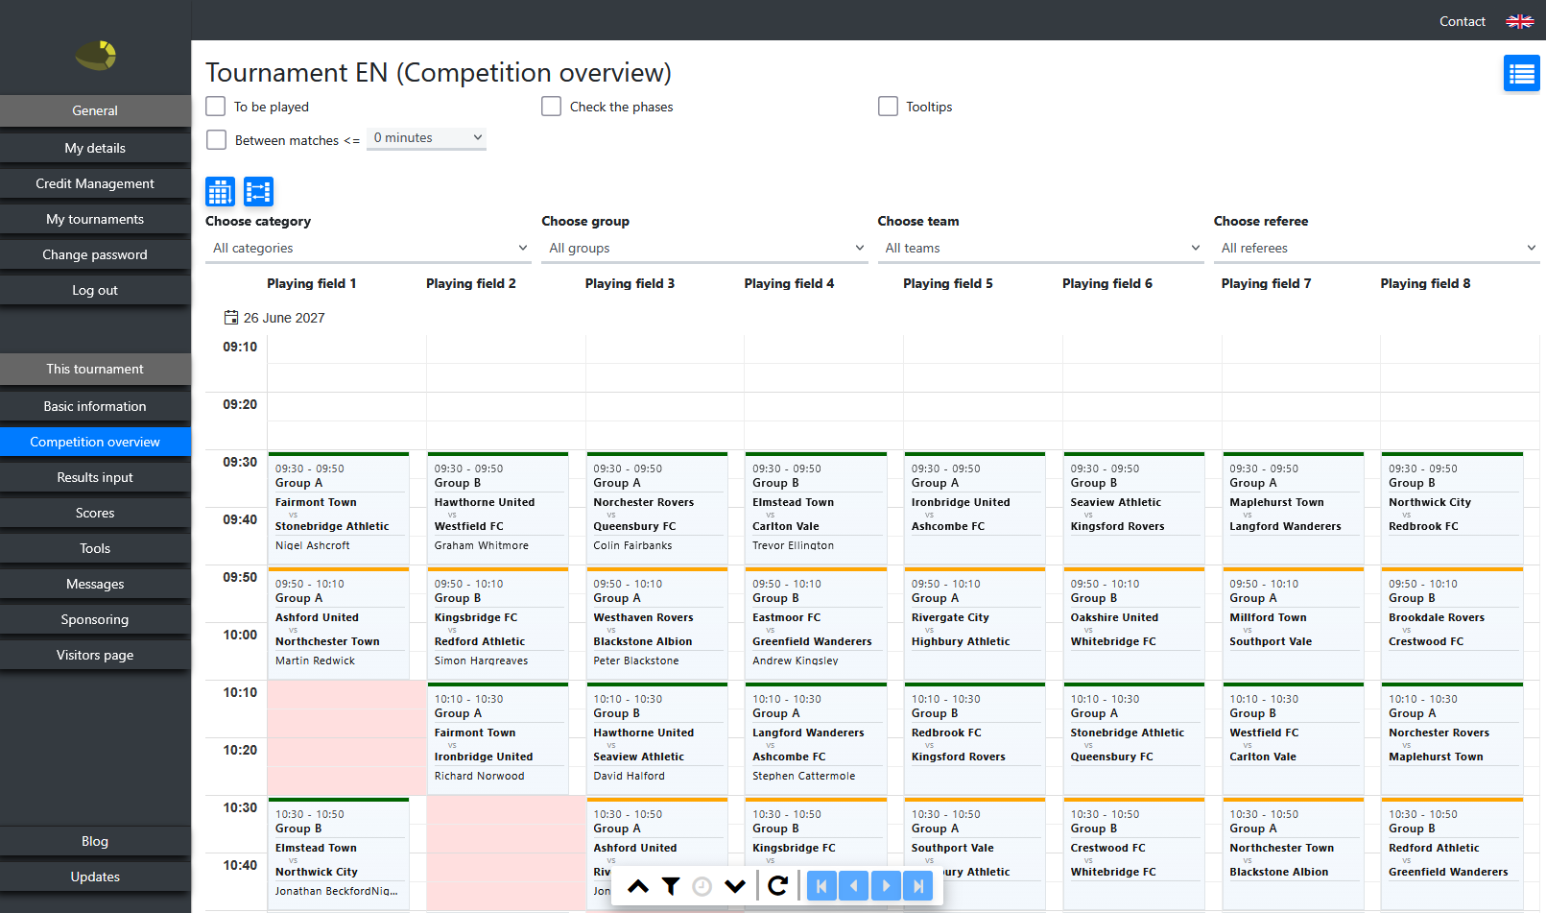Open My tournaments page
This screenshot has height=913, width=1546.
(x=95, y=219)
